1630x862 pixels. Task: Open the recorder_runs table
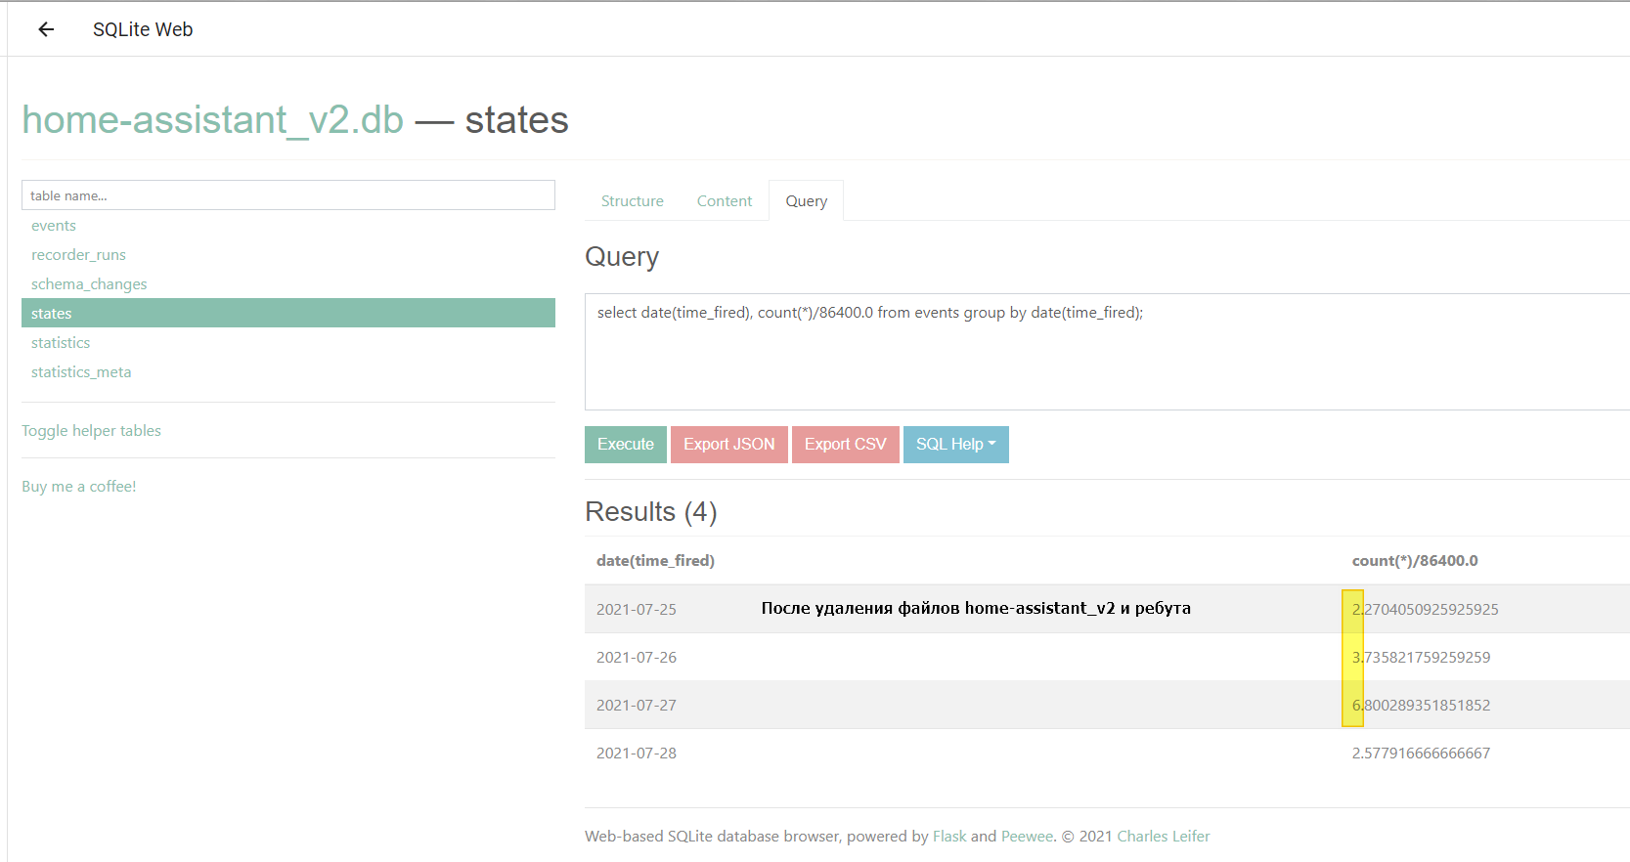tap(78, 255)
